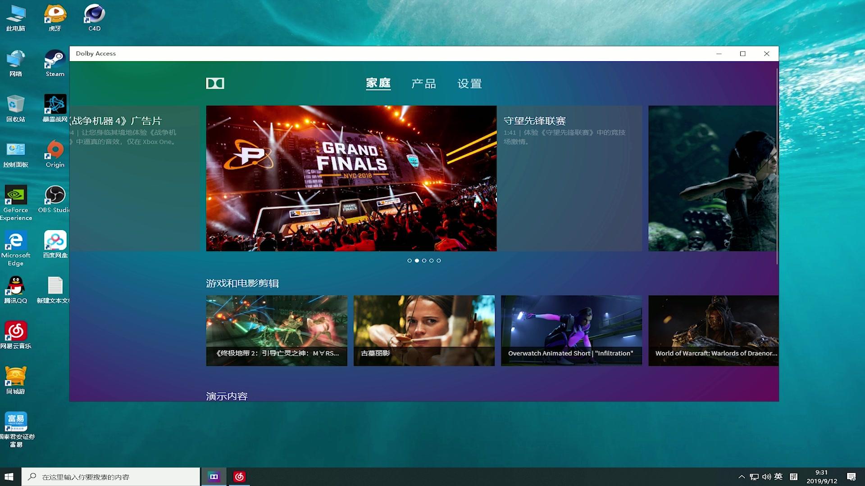Screen dimensions: 865x486
Task: Open the 虎牙 desktop shortcut
Action: pyautogui.click(x=55, y=18)
